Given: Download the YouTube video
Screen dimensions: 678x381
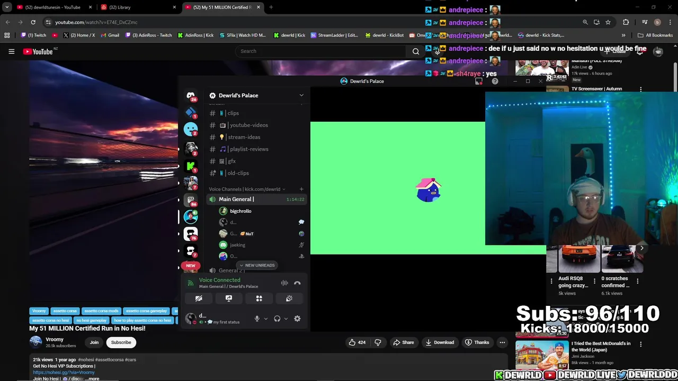Looking at the screenshot, I should (440, 342).
